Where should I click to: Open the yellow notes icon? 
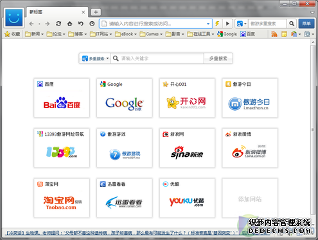284,34
